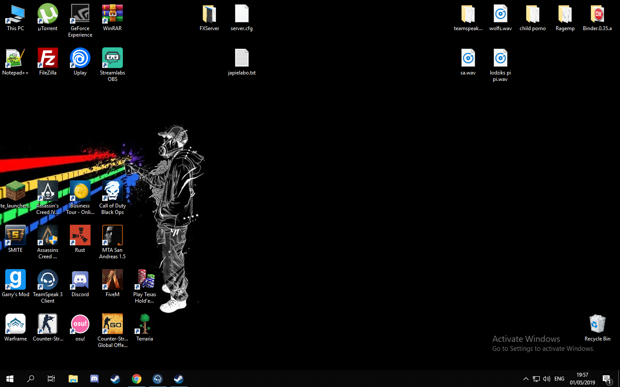Select the Business Tour shortcut
The image size is (620, 387).
[80, 198]
